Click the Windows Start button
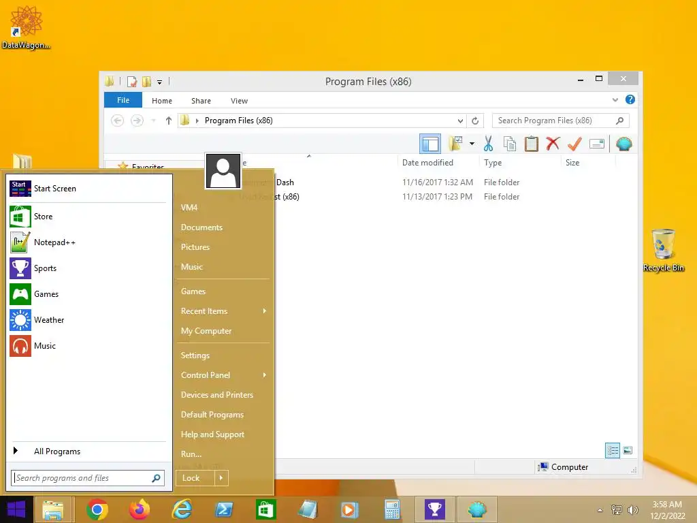 [x=16, y=509]
